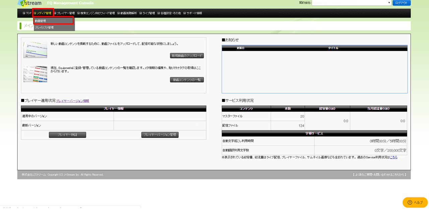Select プレイリスト管理 from the dropdown menu
Image resolution: width=429 pixels, height=212 pixels.
[x=54, y=27]
